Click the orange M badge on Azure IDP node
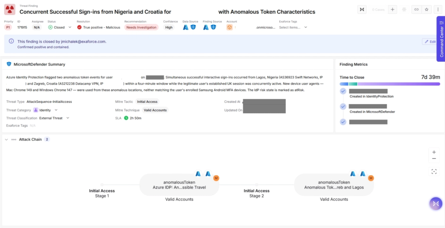 [x=216, y=178]
